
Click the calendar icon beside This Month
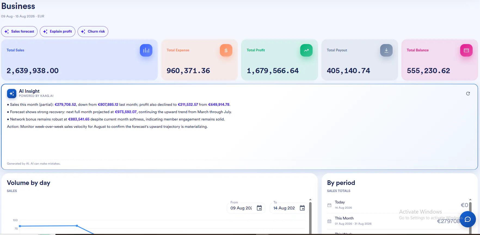(329, 221)
